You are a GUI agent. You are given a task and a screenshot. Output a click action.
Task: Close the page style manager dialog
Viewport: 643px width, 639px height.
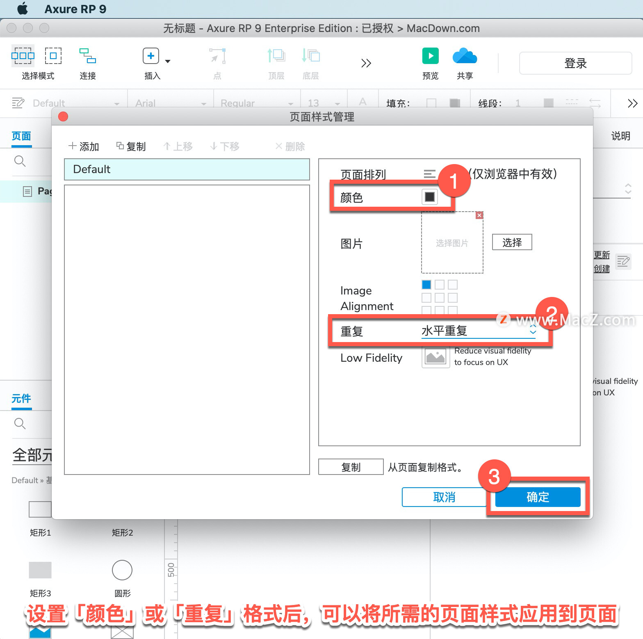point(63,116)
